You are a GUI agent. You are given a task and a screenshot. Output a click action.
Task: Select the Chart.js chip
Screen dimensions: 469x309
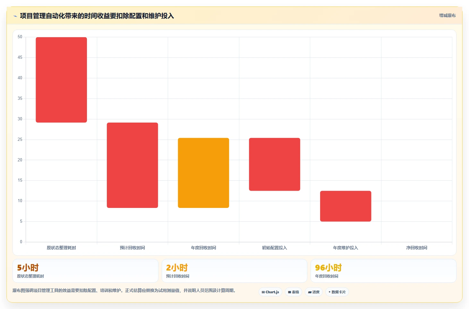click(x=270, y=292)
